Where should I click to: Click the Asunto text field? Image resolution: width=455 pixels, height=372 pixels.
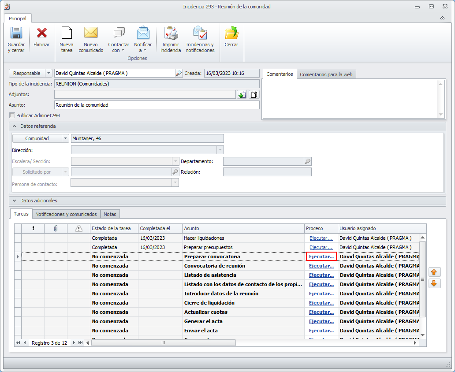point(157,105)
